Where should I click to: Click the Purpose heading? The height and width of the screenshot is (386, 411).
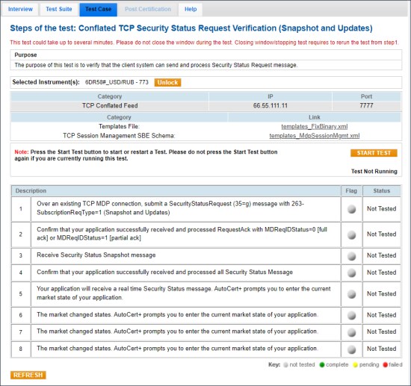coord(25,55)
